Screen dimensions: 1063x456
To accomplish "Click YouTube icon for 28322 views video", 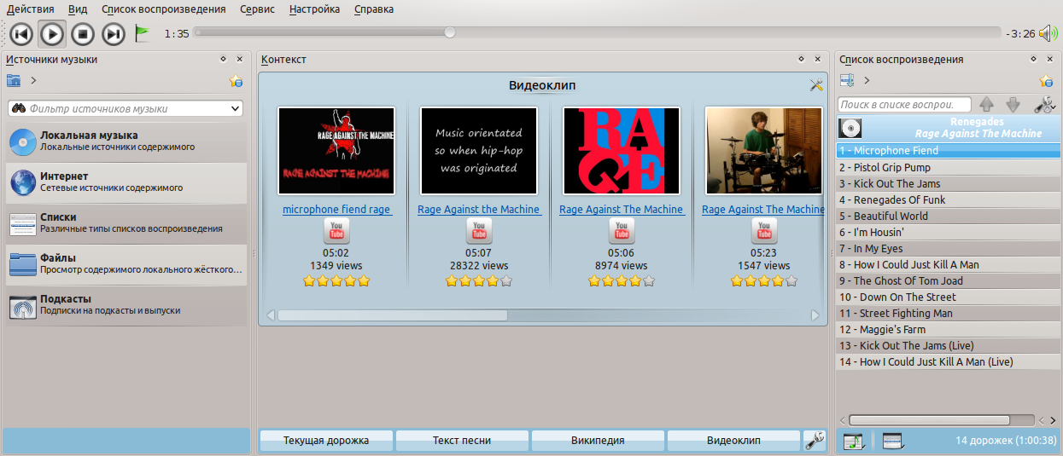I will tap(479, 231).
